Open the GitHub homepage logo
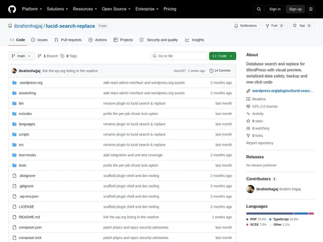The width and height of the screenshot is (323, 242). click(x=12, y=9)
